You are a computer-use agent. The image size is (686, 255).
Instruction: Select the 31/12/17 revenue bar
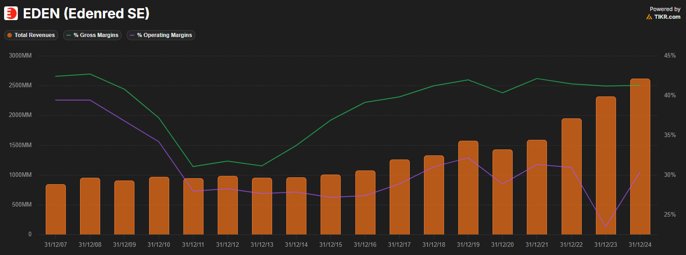[x=400, y=197]
